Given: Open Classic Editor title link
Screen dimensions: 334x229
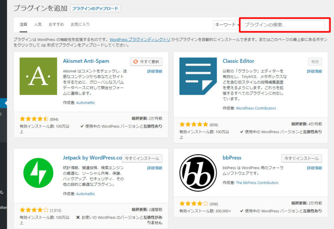Looking at the screenshot, I should (238, 61).
